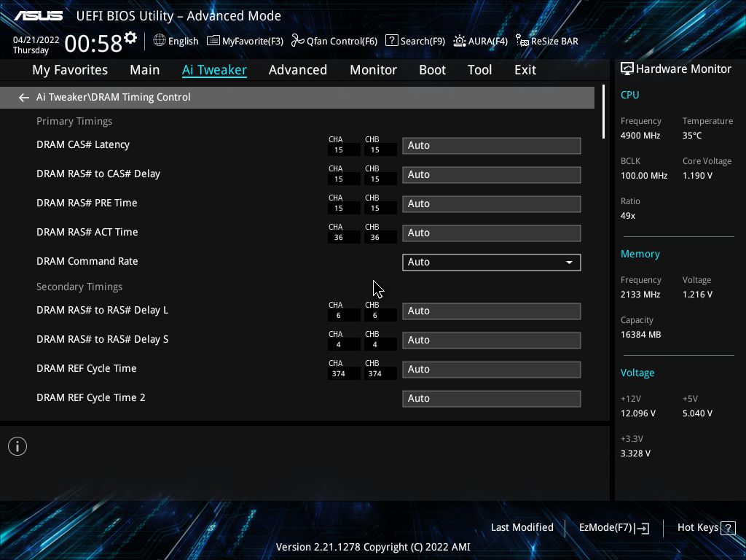Click the Memory voltage 1.216 V value
The width and height of the screenshot is (746, 560).
point(697,295)
